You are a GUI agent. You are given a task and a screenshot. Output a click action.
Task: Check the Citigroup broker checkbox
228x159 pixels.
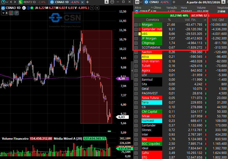(x=136, y=43)
